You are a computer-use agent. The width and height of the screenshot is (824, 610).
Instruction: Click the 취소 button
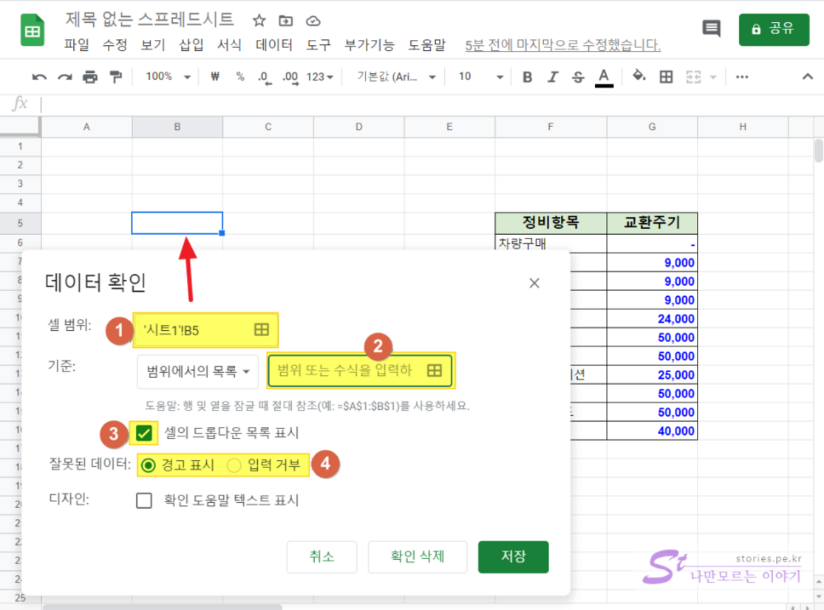(322, 557)
